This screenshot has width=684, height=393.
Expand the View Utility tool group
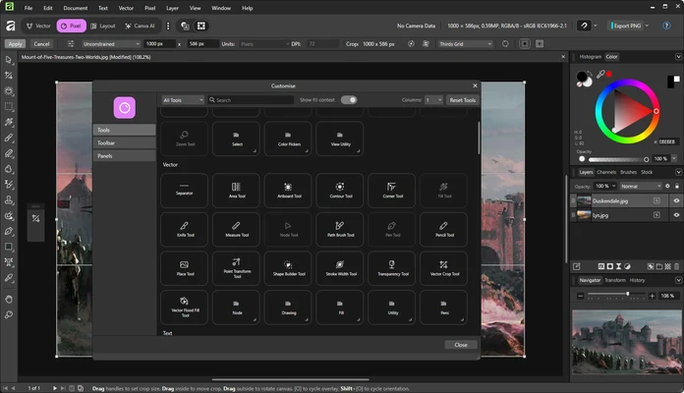340,139
